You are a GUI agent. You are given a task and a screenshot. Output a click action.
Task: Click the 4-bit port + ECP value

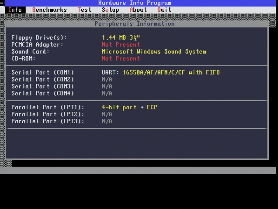coord(129,107)
